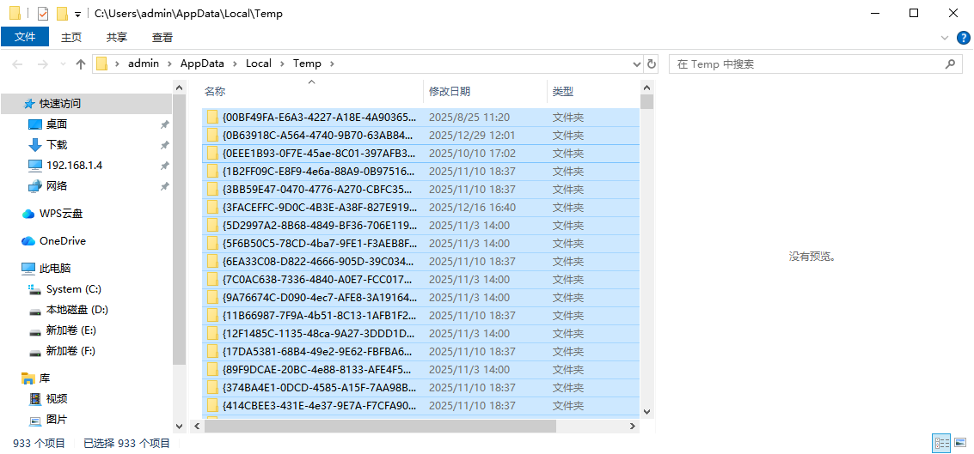Expand the ribbon with the chevron
The height and width of the screenshot is (454, 974).
(945, 38)
